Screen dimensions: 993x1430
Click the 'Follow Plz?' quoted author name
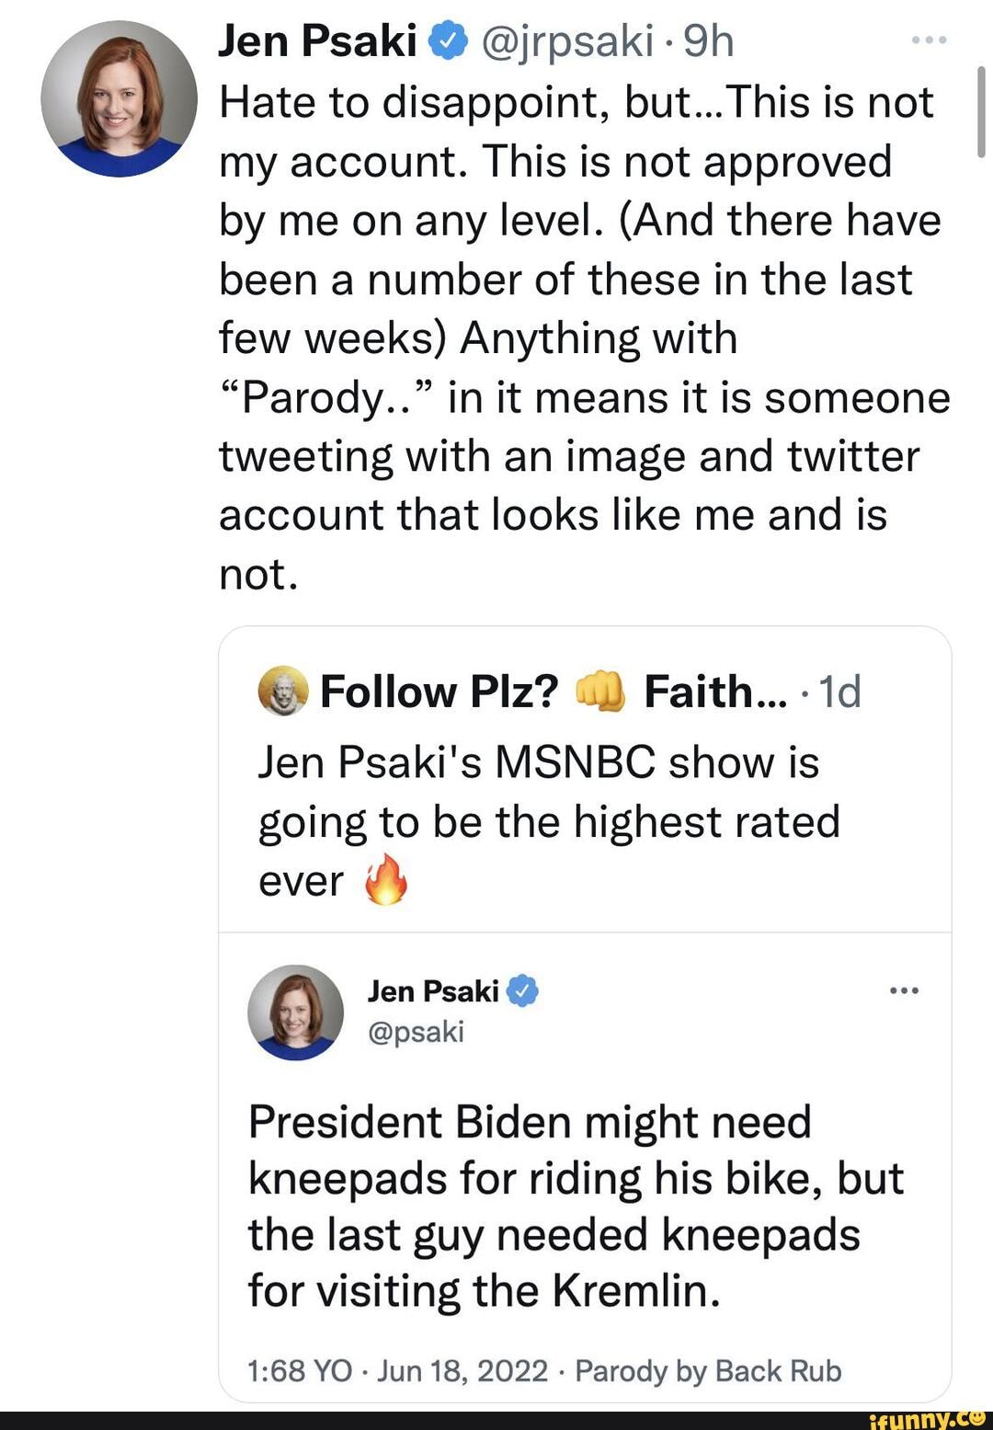439,692
